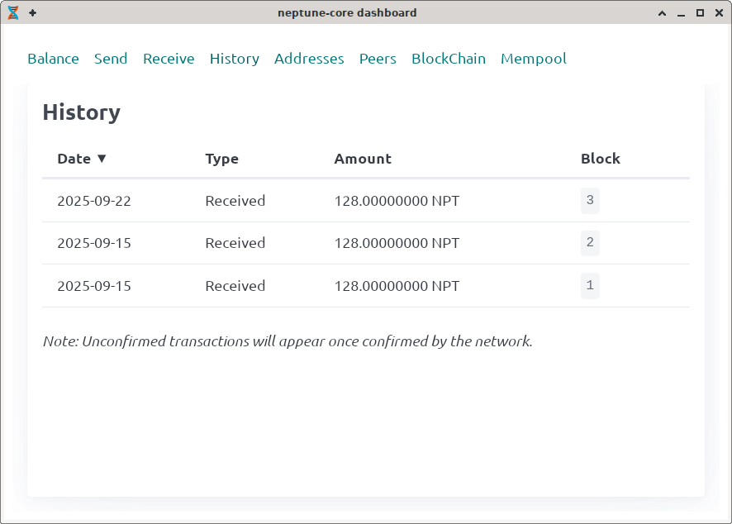Open the Balance tab
This screenshot has height=524, width=732.
(x=53, y=59)
